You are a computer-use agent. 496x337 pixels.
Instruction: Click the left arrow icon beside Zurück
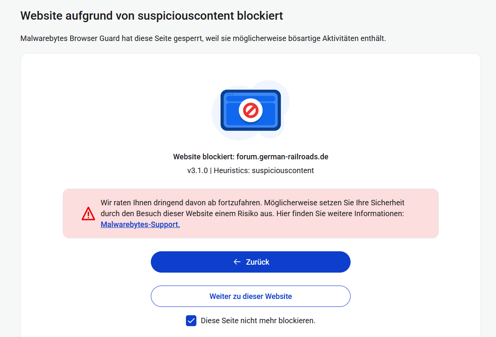tap(237, 262)
